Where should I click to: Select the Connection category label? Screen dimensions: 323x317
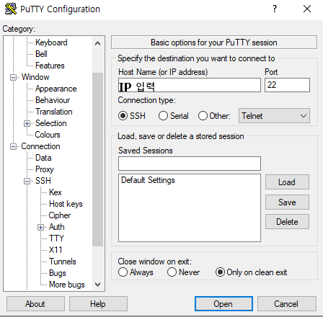click(x=40, y=146)
